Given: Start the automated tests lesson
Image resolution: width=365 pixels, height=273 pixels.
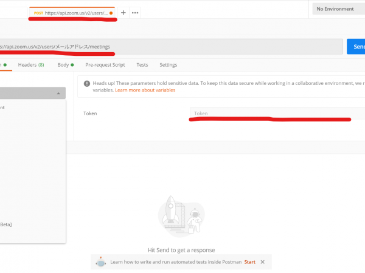Looking at the screenshot, I should (250, 262).
